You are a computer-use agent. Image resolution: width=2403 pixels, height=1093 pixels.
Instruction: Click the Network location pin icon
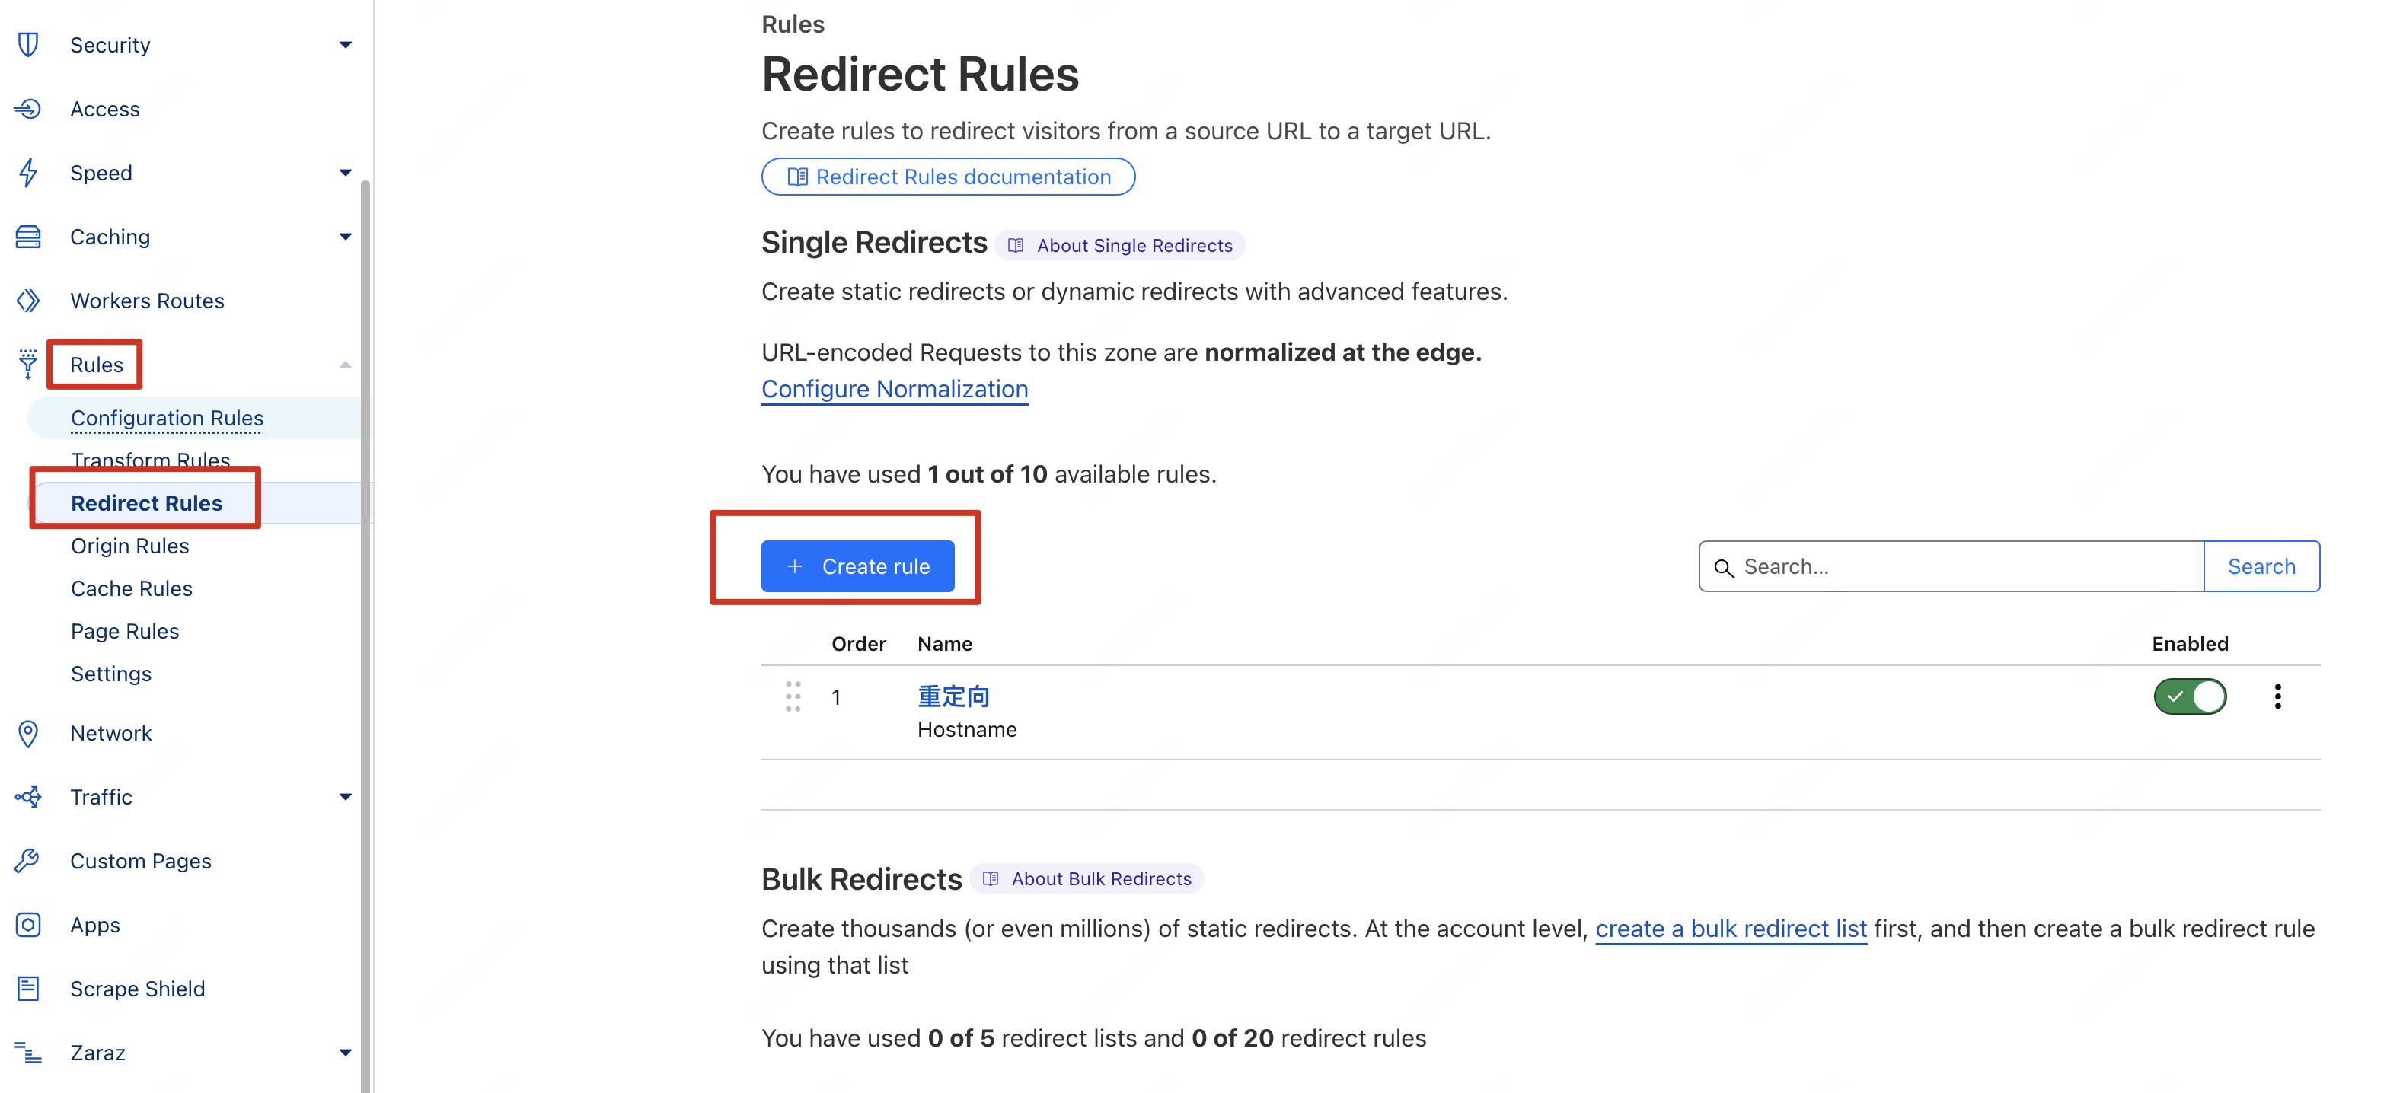tap(28, 733)
